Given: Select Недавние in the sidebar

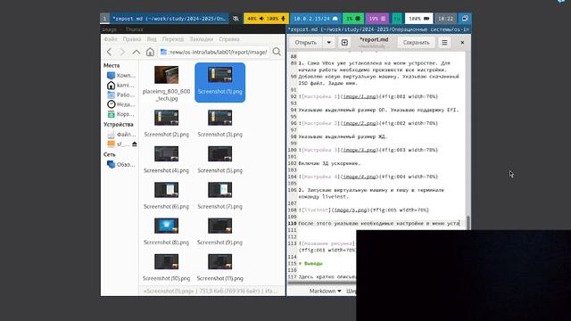Looking at the screenshot, I should 121,104.
